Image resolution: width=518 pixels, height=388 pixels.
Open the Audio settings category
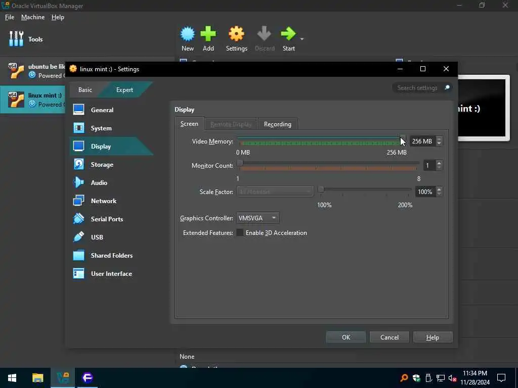click(99, 182)
